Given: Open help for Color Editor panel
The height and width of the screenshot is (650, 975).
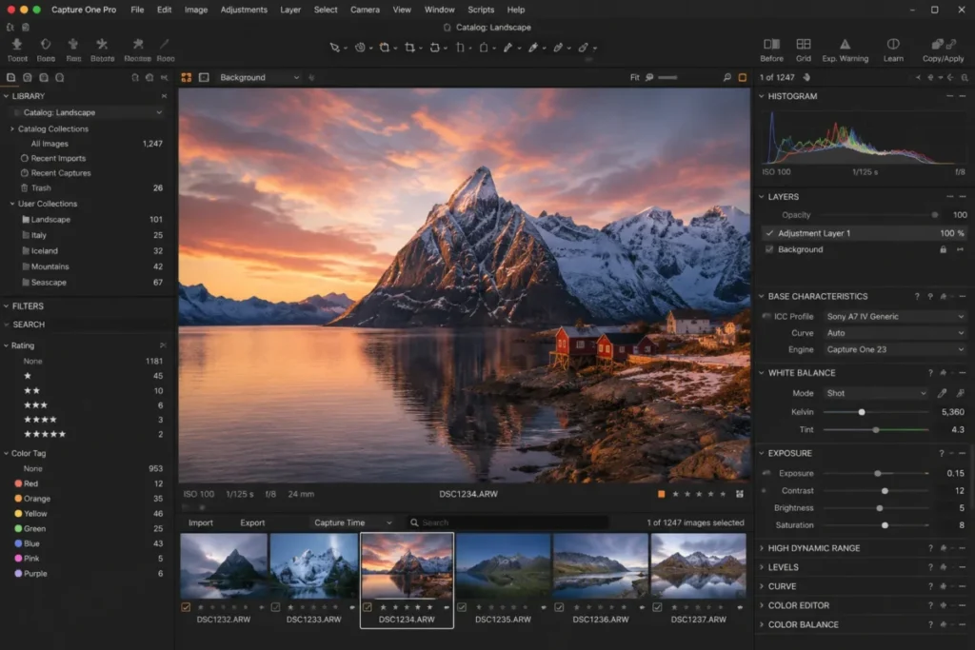Looking at the screenshot, I should [930, 605].
